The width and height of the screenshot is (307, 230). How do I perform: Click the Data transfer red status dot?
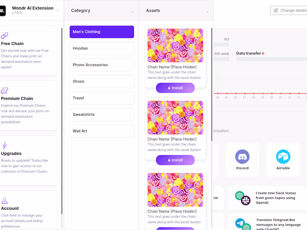[263, 53]
